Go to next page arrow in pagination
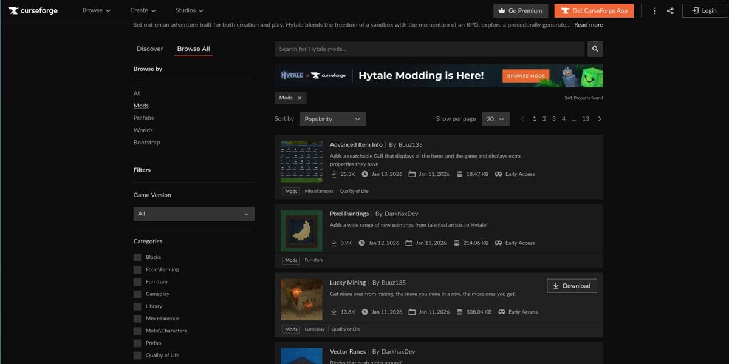The height and width of the screenshot is (364, 729). click(600, 119)
